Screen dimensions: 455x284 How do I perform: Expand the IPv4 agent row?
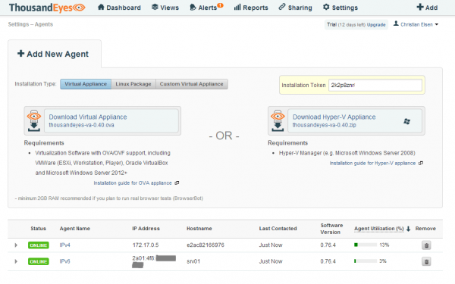[16, 245]
